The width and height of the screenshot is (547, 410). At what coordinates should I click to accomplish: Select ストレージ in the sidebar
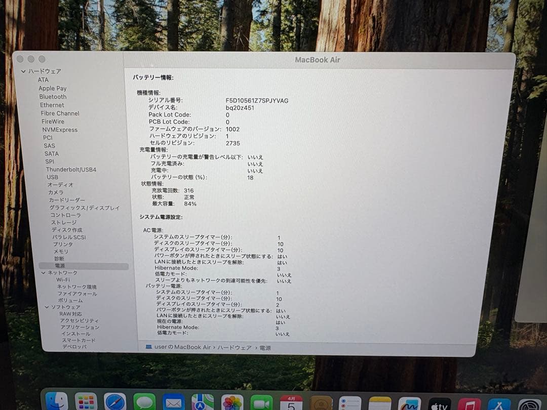coord(64,222)
